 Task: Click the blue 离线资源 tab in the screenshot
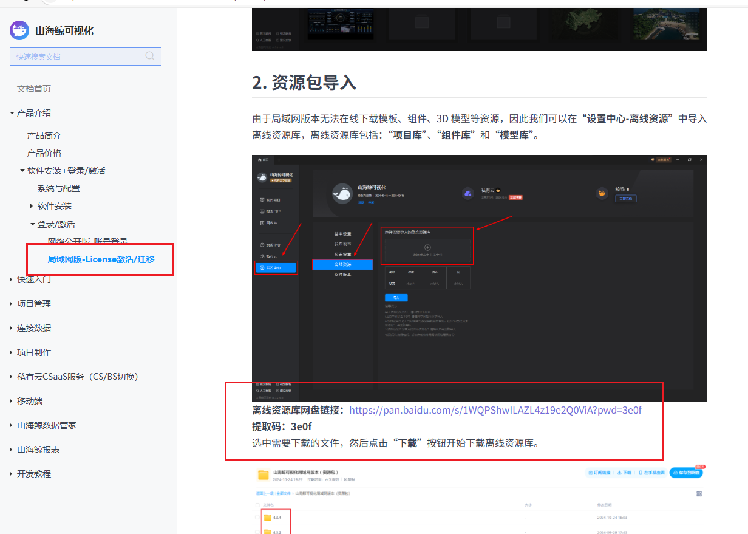[342, 265]
